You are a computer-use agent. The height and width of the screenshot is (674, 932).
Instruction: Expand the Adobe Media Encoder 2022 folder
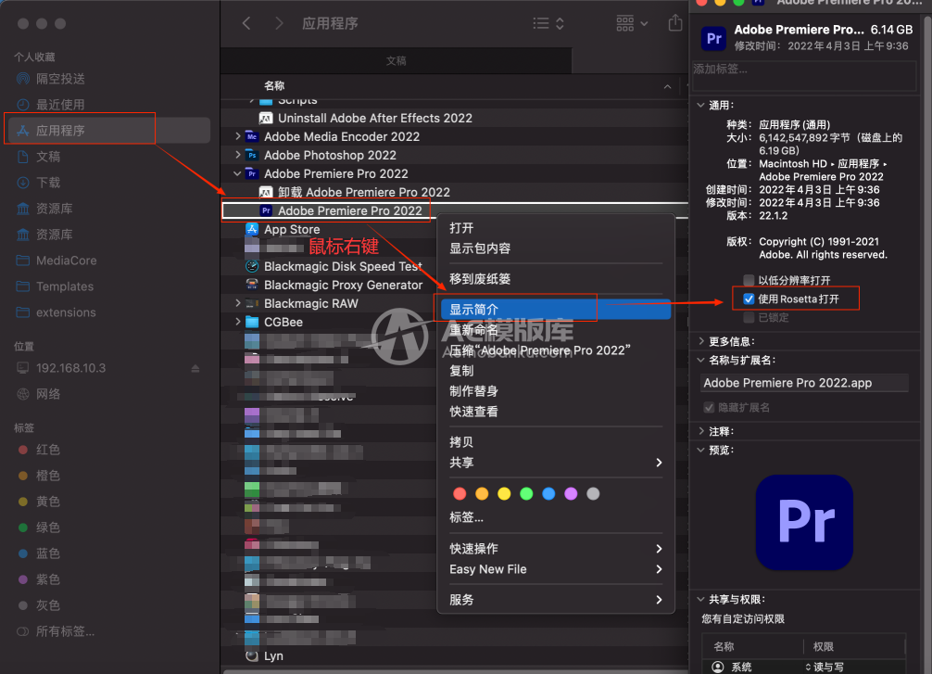point(238,136)
